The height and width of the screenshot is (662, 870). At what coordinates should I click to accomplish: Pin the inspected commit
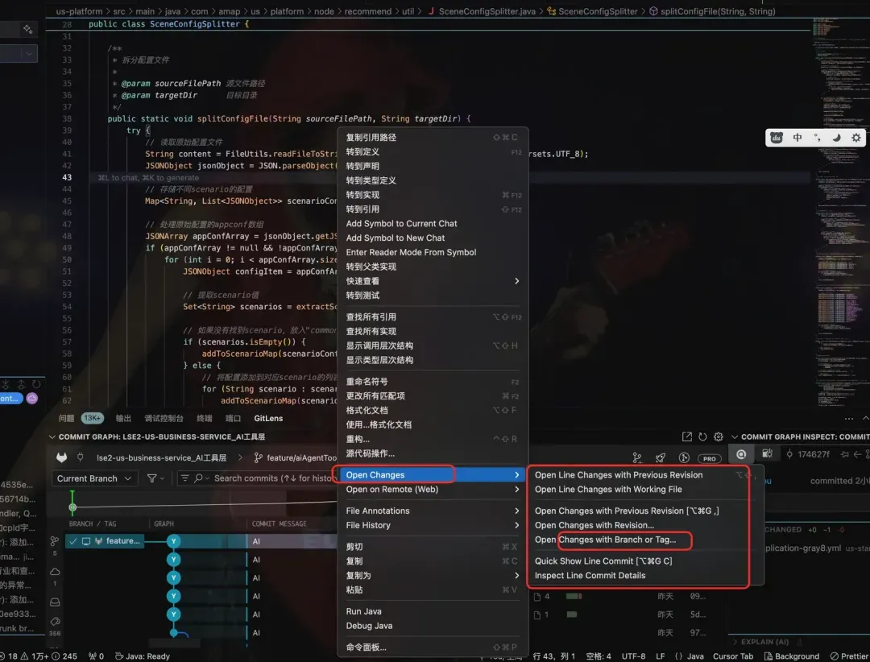845,454
